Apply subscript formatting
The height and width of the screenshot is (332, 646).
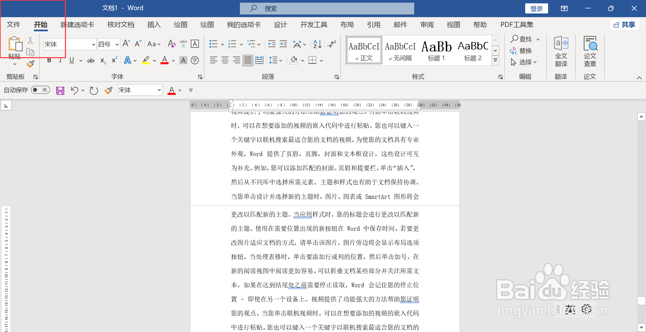click(103, 61)
